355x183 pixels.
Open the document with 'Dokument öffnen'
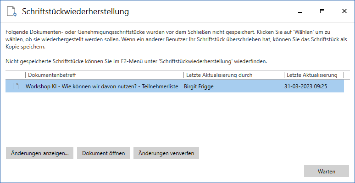pos(103,153)
